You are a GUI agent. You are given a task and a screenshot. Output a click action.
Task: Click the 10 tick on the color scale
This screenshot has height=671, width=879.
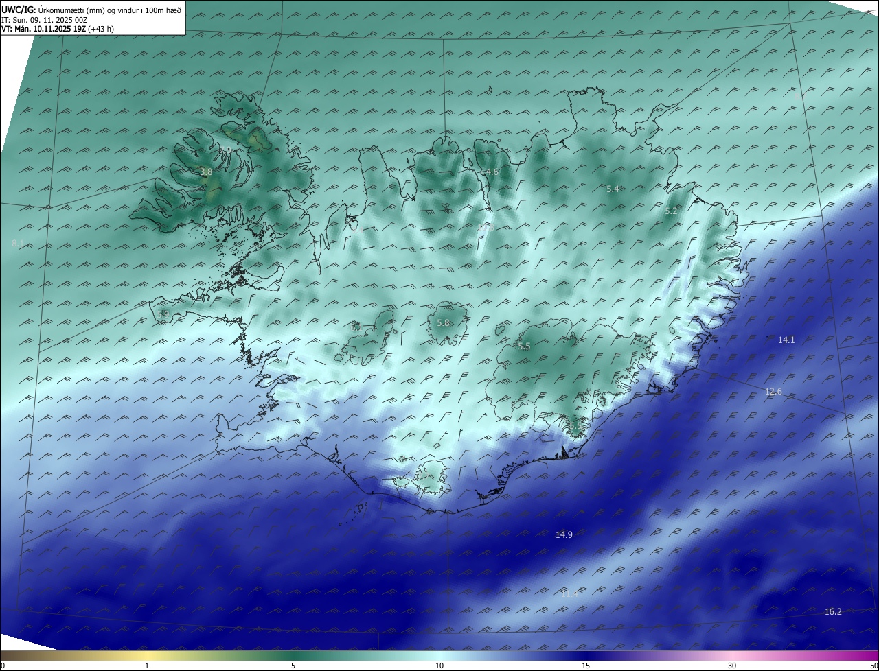439,666
